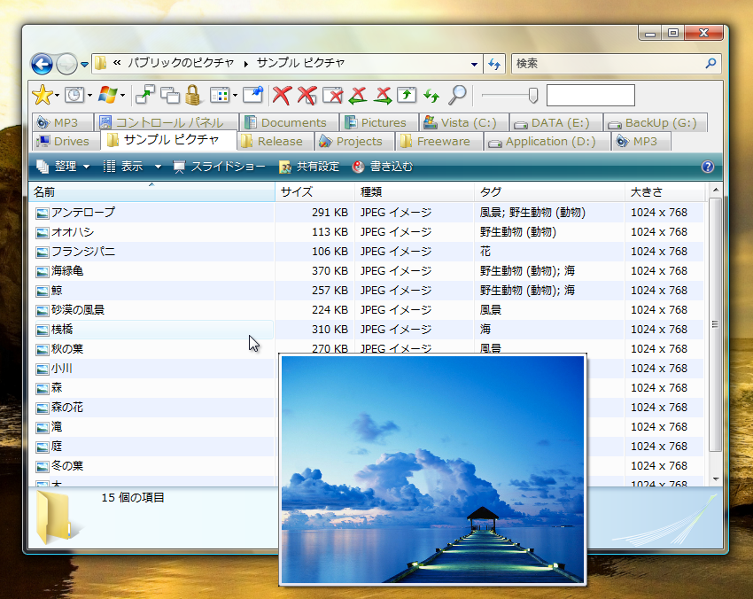Click the Back navigation arrow button
The width and height of the screenshot is (753, 599).
(x=42, y=64)
